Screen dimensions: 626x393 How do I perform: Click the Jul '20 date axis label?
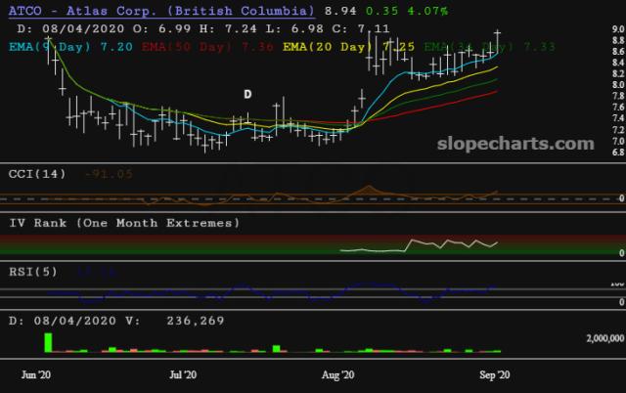[183, 374]
